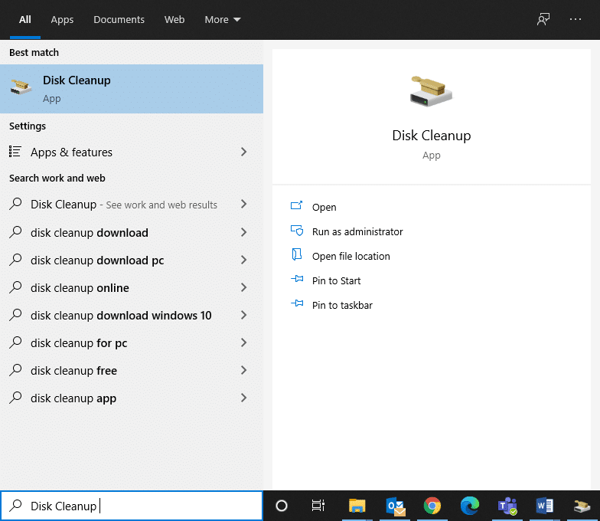Screen dimensions: 600x521
Task: Open Google Chrome in the taskbar
Action: [432, 506]
